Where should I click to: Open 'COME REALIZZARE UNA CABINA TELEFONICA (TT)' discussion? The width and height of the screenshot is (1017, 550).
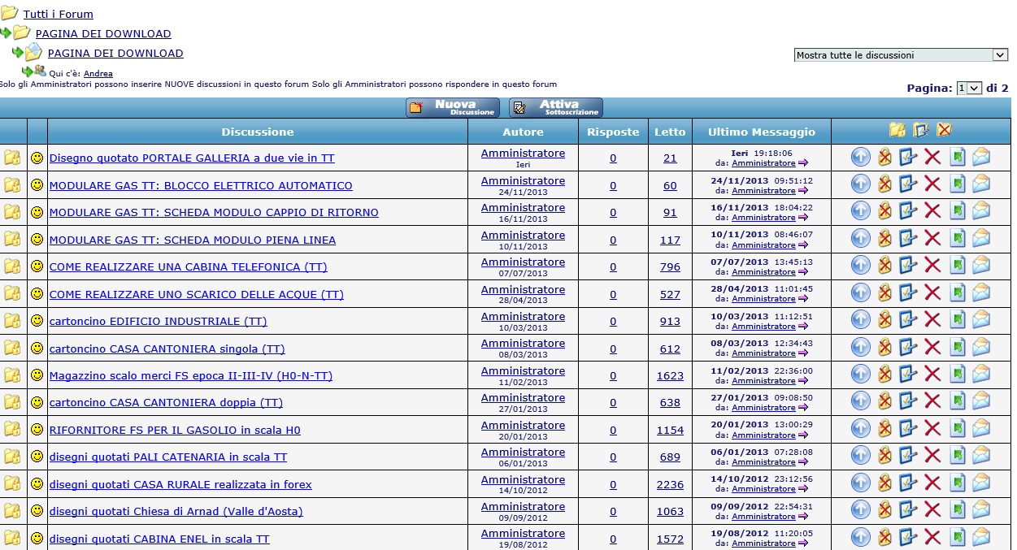coord(189,267)
